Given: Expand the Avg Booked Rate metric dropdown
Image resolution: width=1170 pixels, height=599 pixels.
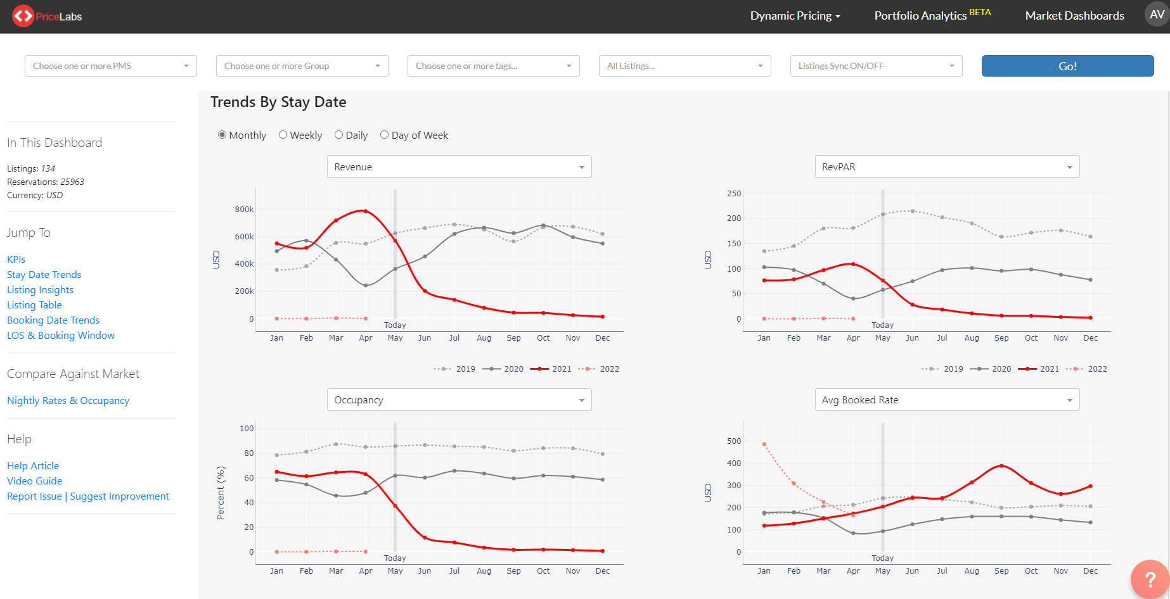Looking at the screenshot, I should (947, 400).
